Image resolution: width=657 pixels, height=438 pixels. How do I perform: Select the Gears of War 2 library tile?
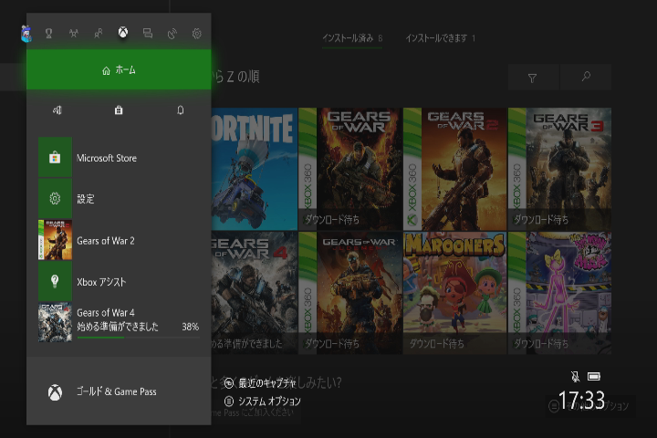click(x=454, y=169)
